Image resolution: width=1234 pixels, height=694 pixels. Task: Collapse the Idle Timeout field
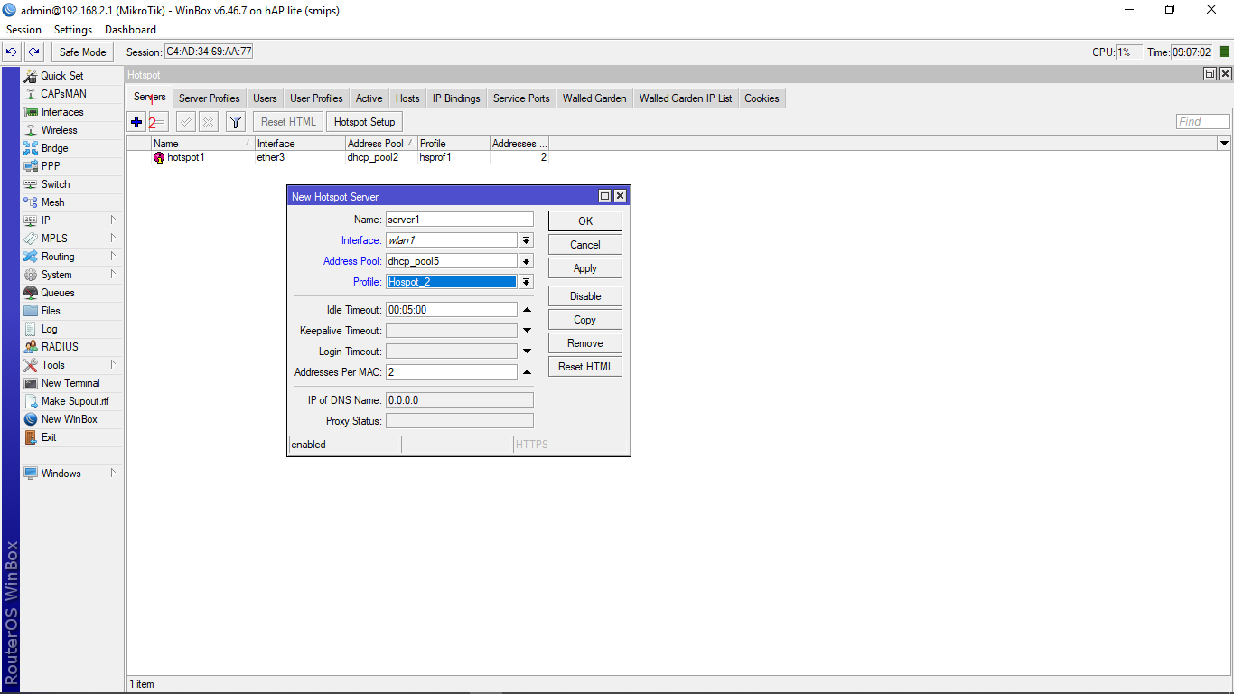coord(528,310)
